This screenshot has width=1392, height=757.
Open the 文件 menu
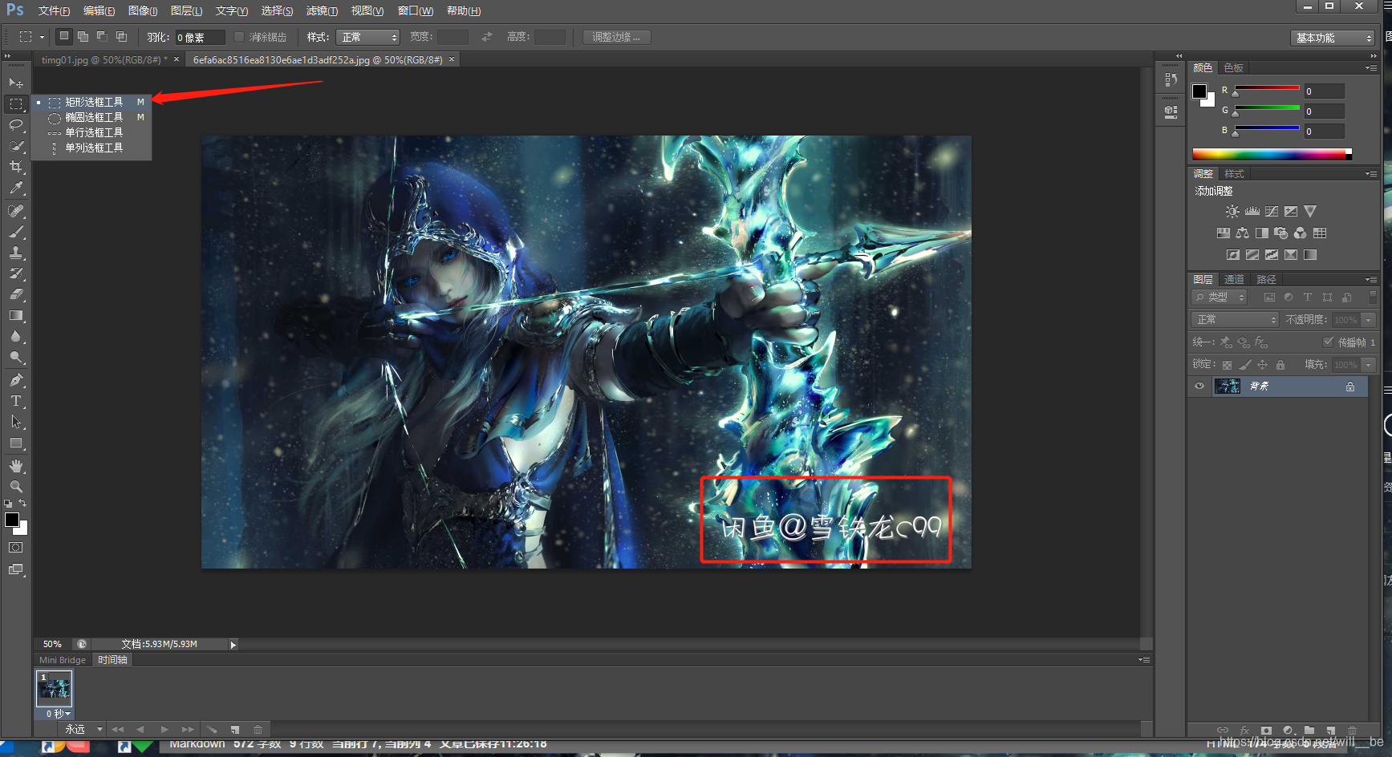click(x=54, y=10)
